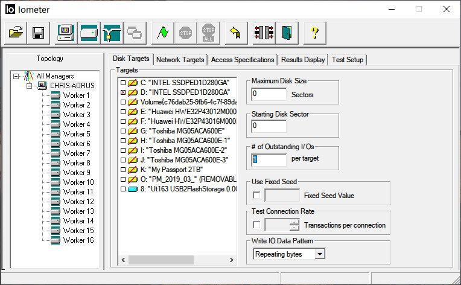Select the I: Toshiba MG05ACA600E-2 target row

coord(183,150)
